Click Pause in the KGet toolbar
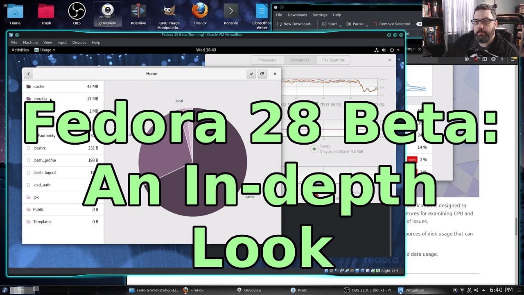 click(355, 24)
